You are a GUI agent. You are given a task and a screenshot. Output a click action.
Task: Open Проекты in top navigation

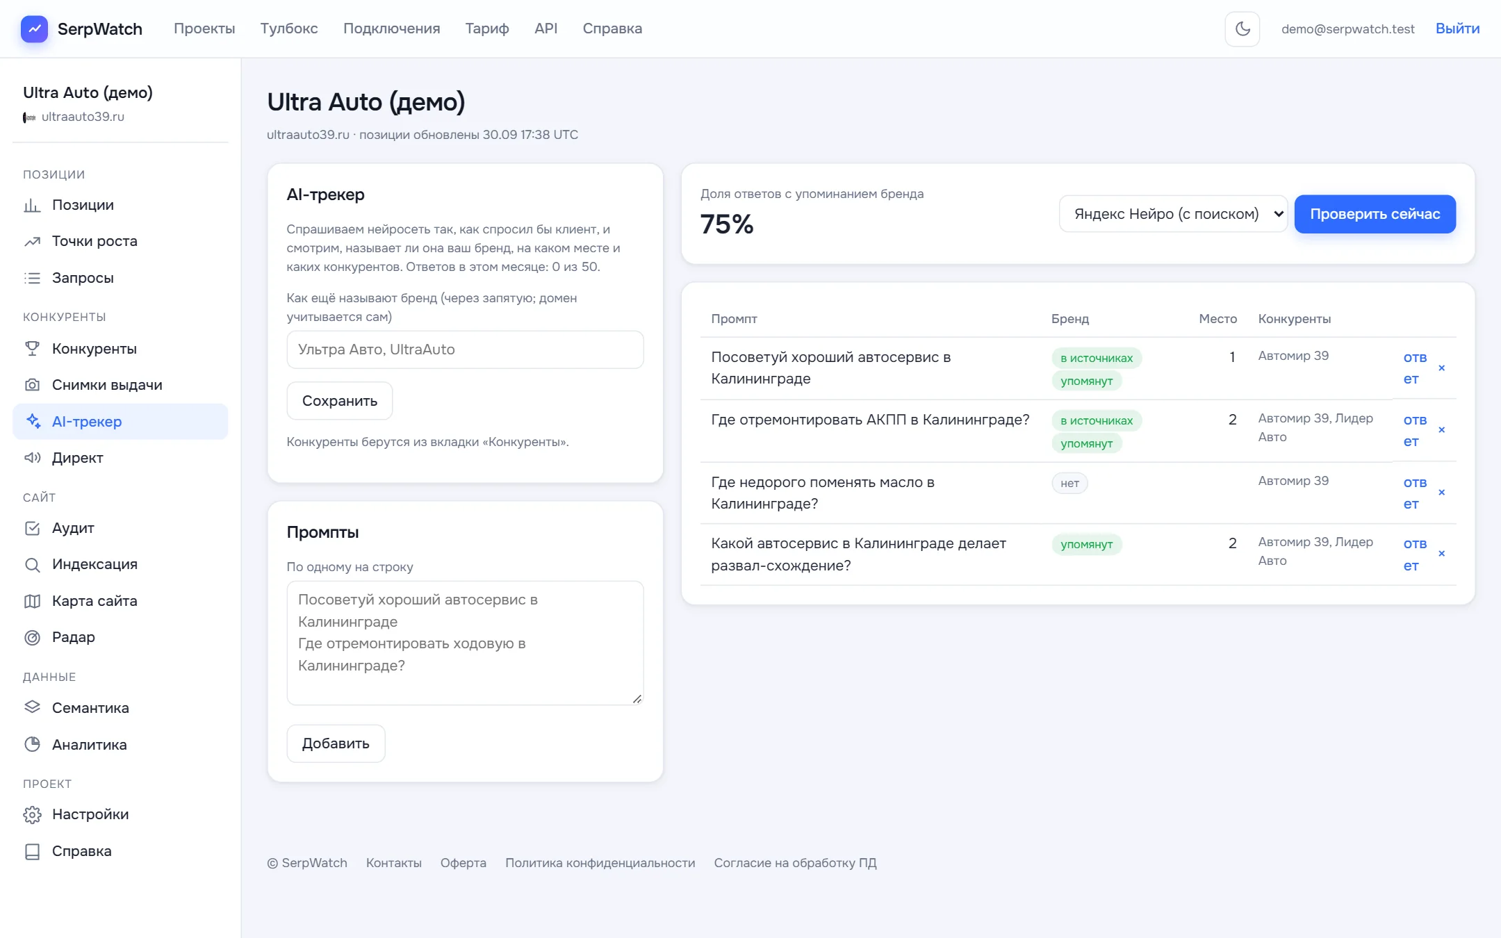(204, 28)
